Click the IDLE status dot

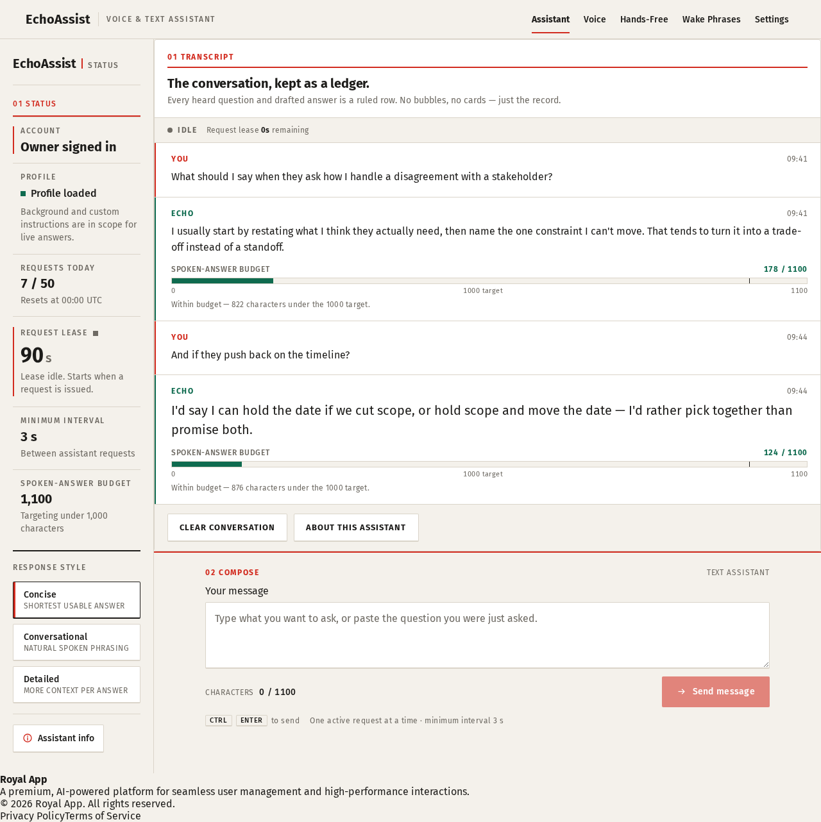[170, 130]
